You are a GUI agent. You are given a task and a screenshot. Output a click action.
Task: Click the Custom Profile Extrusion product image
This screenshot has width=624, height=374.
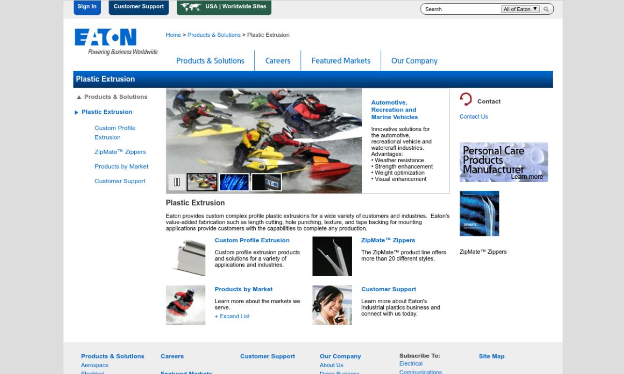(x=186, y=256)
